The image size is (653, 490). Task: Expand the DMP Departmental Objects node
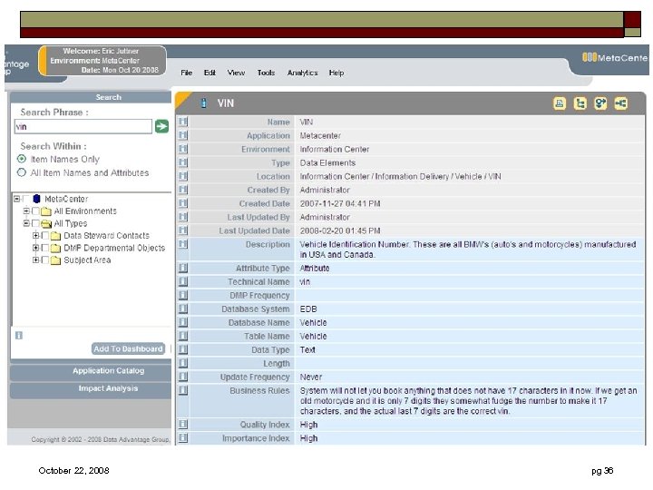click(35, 248)
